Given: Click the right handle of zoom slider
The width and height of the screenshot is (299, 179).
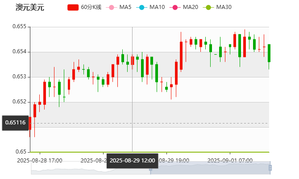Looking at the screenshot, I should [x=271, y=168].
